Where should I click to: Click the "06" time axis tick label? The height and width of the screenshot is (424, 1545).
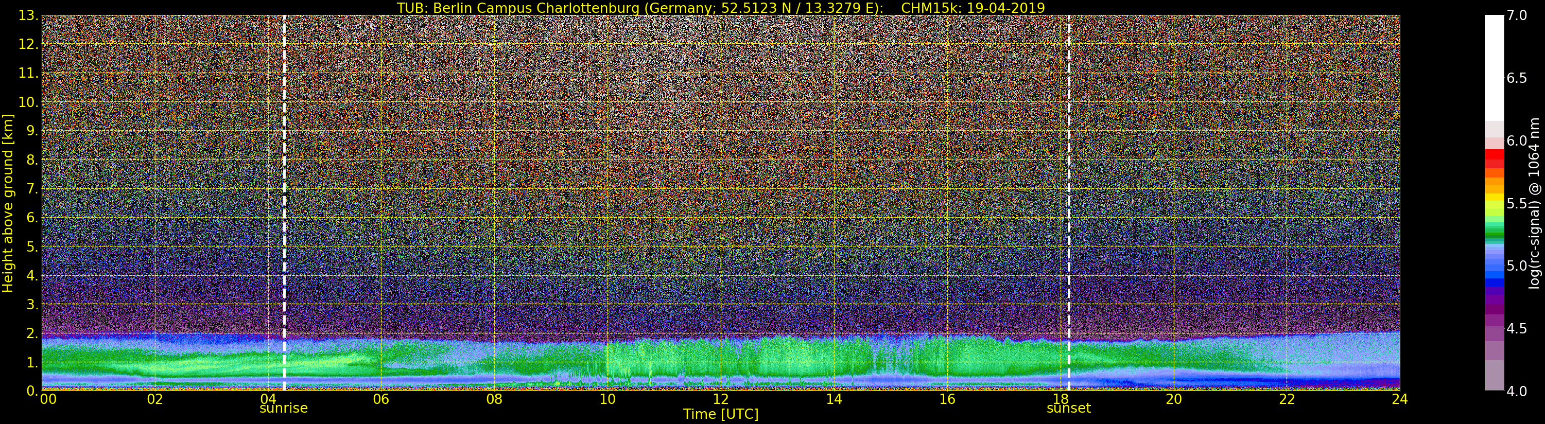click(x=381, y=399)
